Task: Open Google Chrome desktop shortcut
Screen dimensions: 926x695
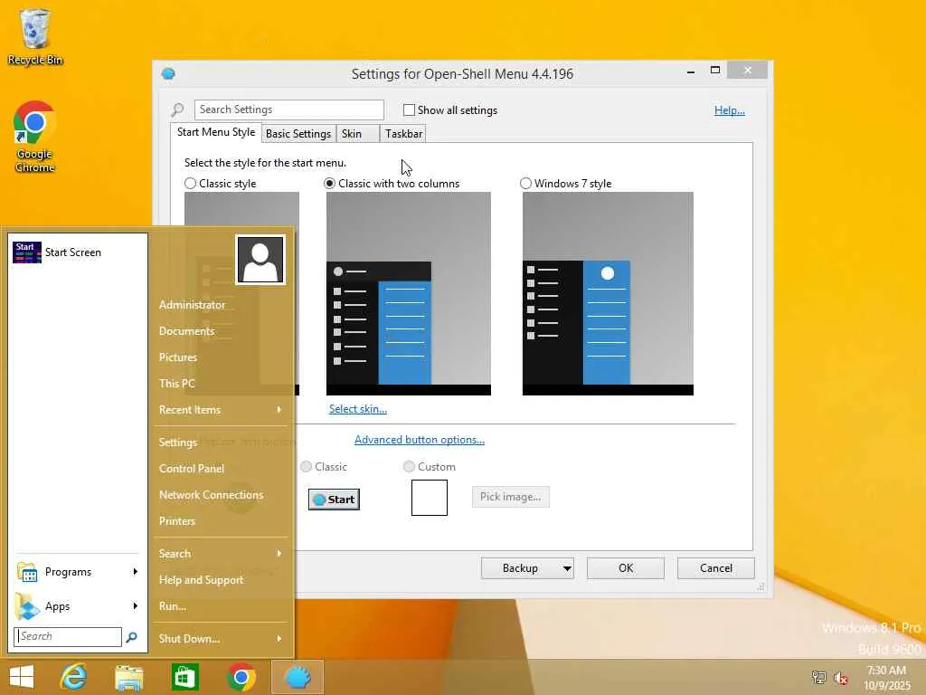Action: 34,138
